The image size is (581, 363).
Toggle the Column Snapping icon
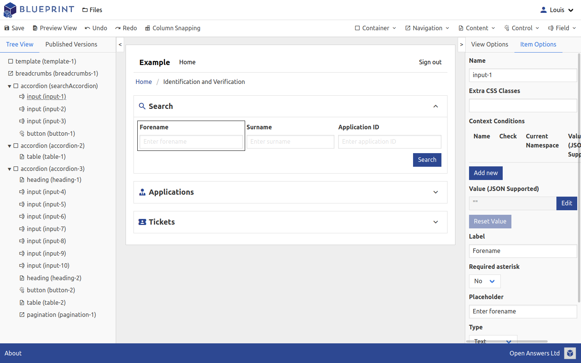point(147,28)
